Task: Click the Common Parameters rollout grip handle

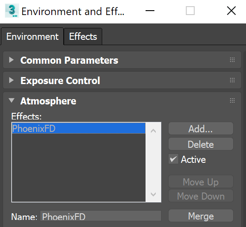Action: (232, 60)
